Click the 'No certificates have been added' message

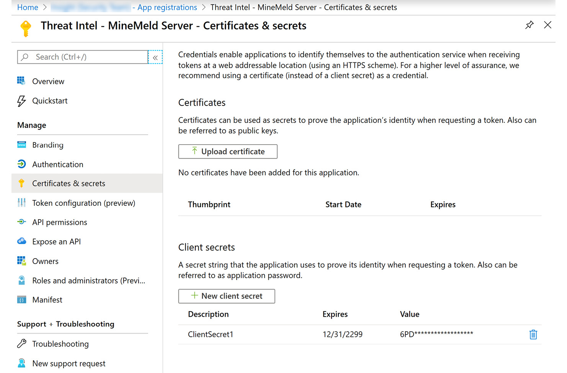pyautogui.click(x=269, y=173)
